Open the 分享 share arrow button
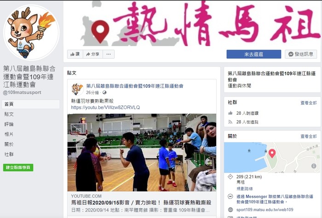322x218 pixels. coord(93,54)
